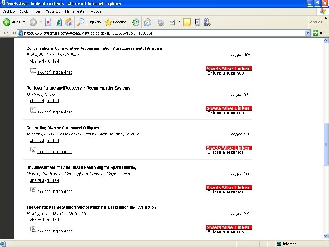
Task: Add Genetic Kernel SVM article to filing cabinet
Action: [54, 231]
